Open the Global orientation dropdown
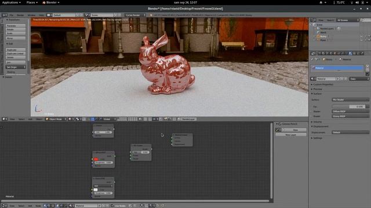371x208 pixels. tap(110, 119)
